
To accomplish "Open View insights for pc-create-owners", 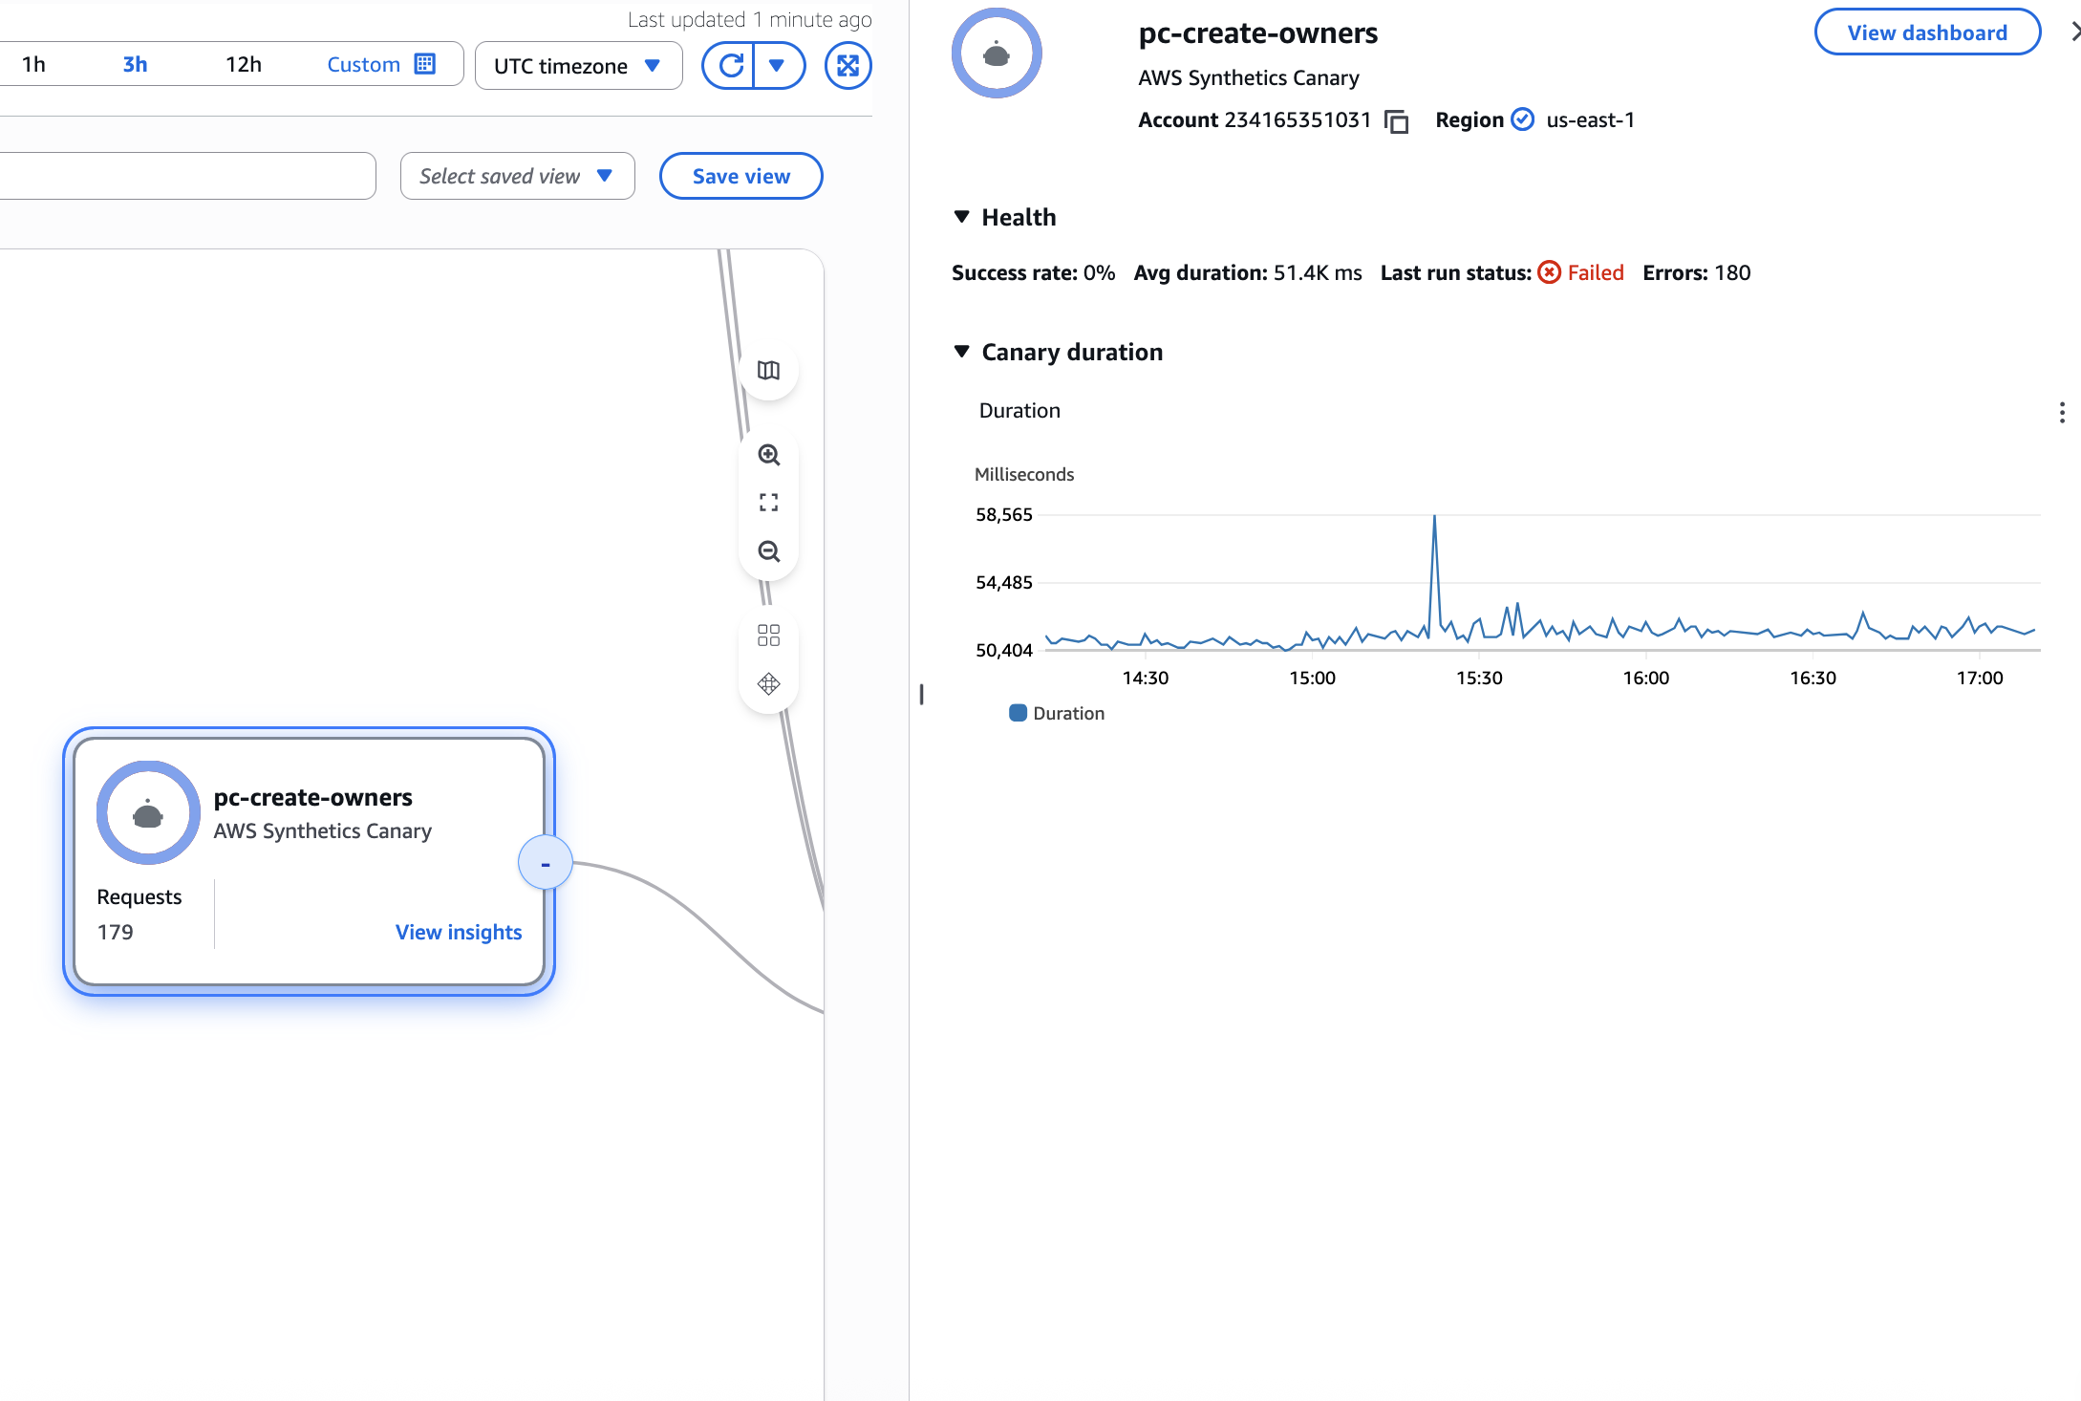I will click(458, 932).
